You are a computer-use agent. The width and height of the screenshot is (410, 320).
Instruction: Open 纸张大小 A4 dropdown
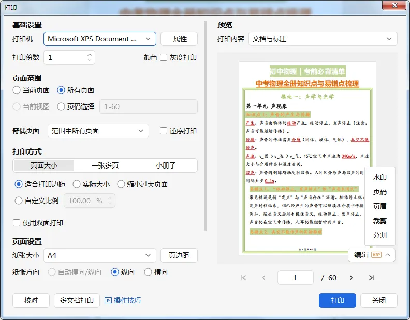click(x=100, y=255)
